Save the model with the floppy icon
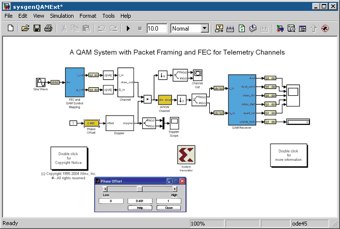Image resolution: width=340 pixels, height=229 pixels. tap(37, 29)
